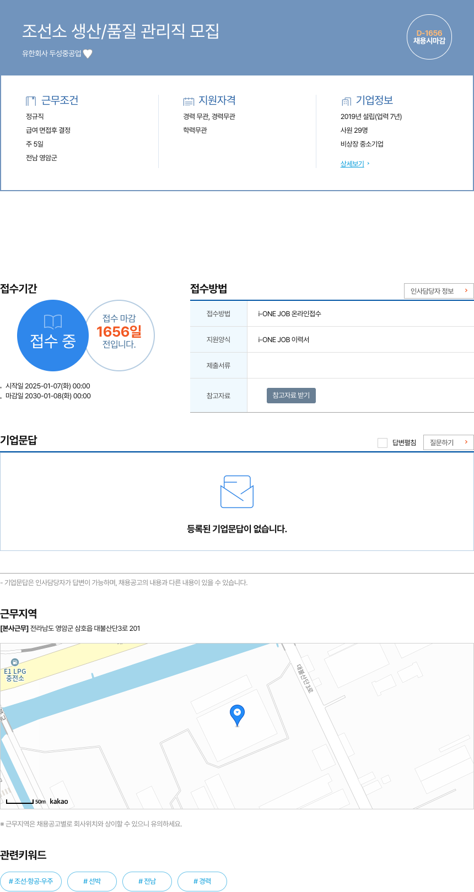Select the # 경력 keyword tag

(202, 881)
